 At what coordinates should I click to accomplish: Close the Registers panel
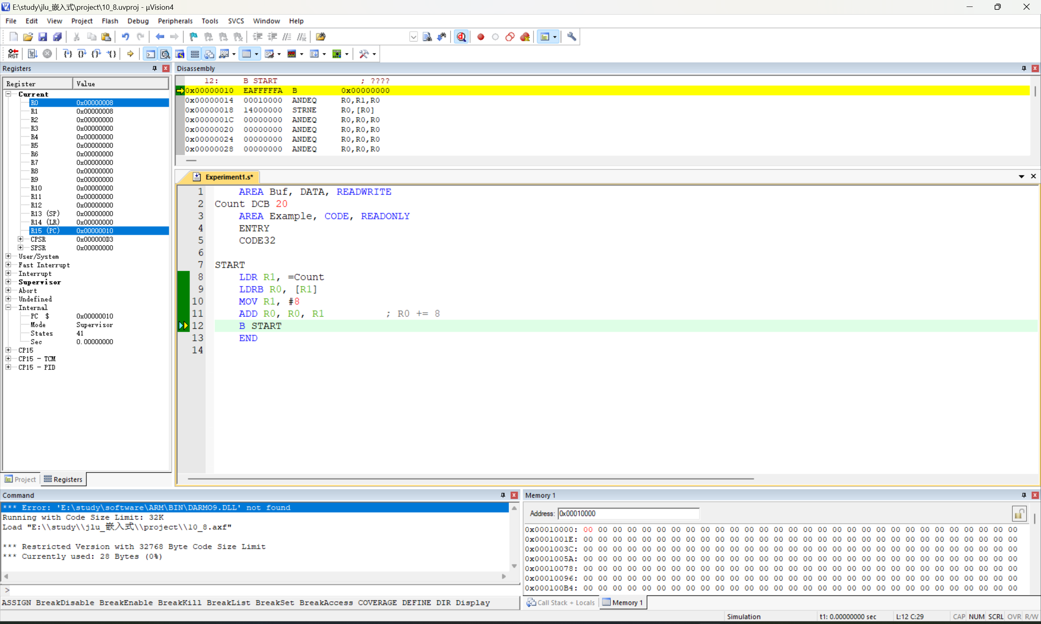pos(166,68)
